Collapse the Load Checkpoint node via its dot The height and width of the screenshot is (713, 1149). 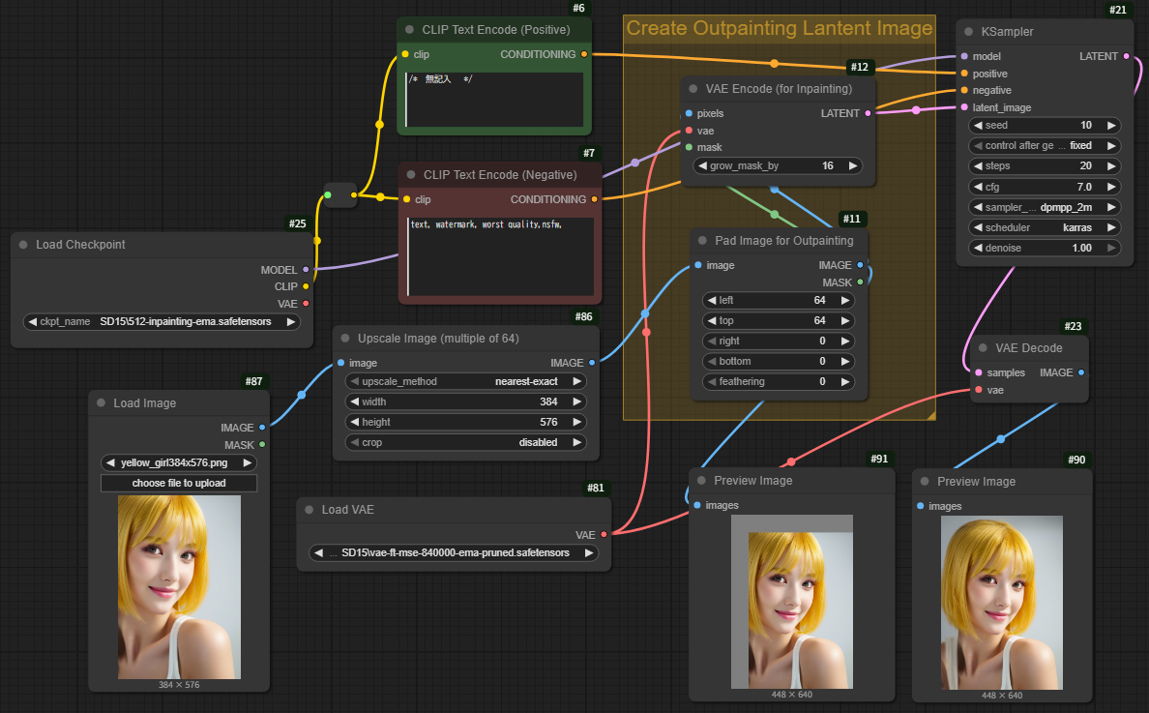point(23,245)
